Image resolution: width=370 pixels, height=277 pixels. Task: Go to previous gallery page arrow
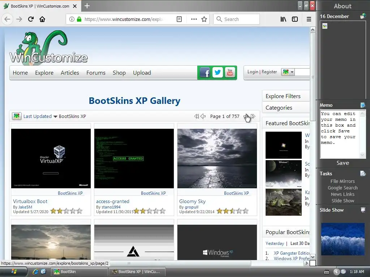[x=203, y=116]
